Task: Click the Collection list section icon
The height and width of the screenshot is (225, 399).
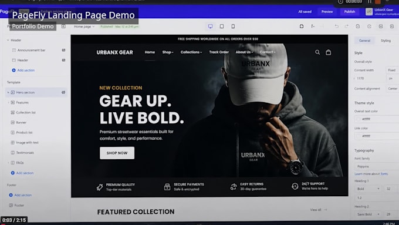Action: coord(12,112)
